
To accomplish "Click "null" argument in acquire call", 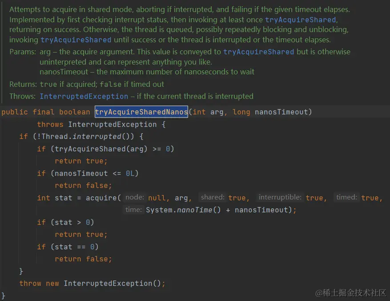I will (157, 198).
